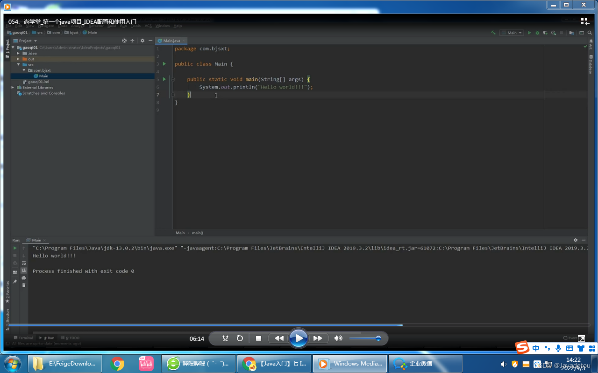Open bilibili icon in taskbar
This screenshot has width=598, height=373.
pos(146,364)
